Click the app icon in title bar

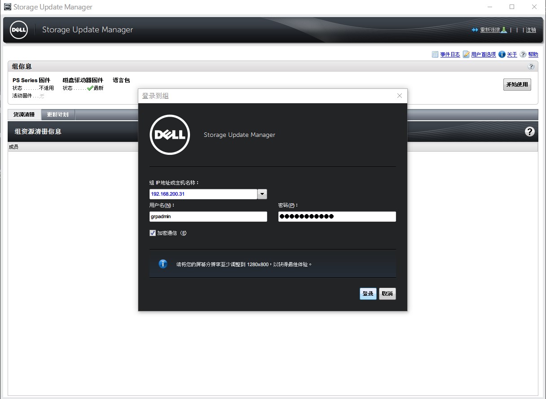(x=7, y=7)
